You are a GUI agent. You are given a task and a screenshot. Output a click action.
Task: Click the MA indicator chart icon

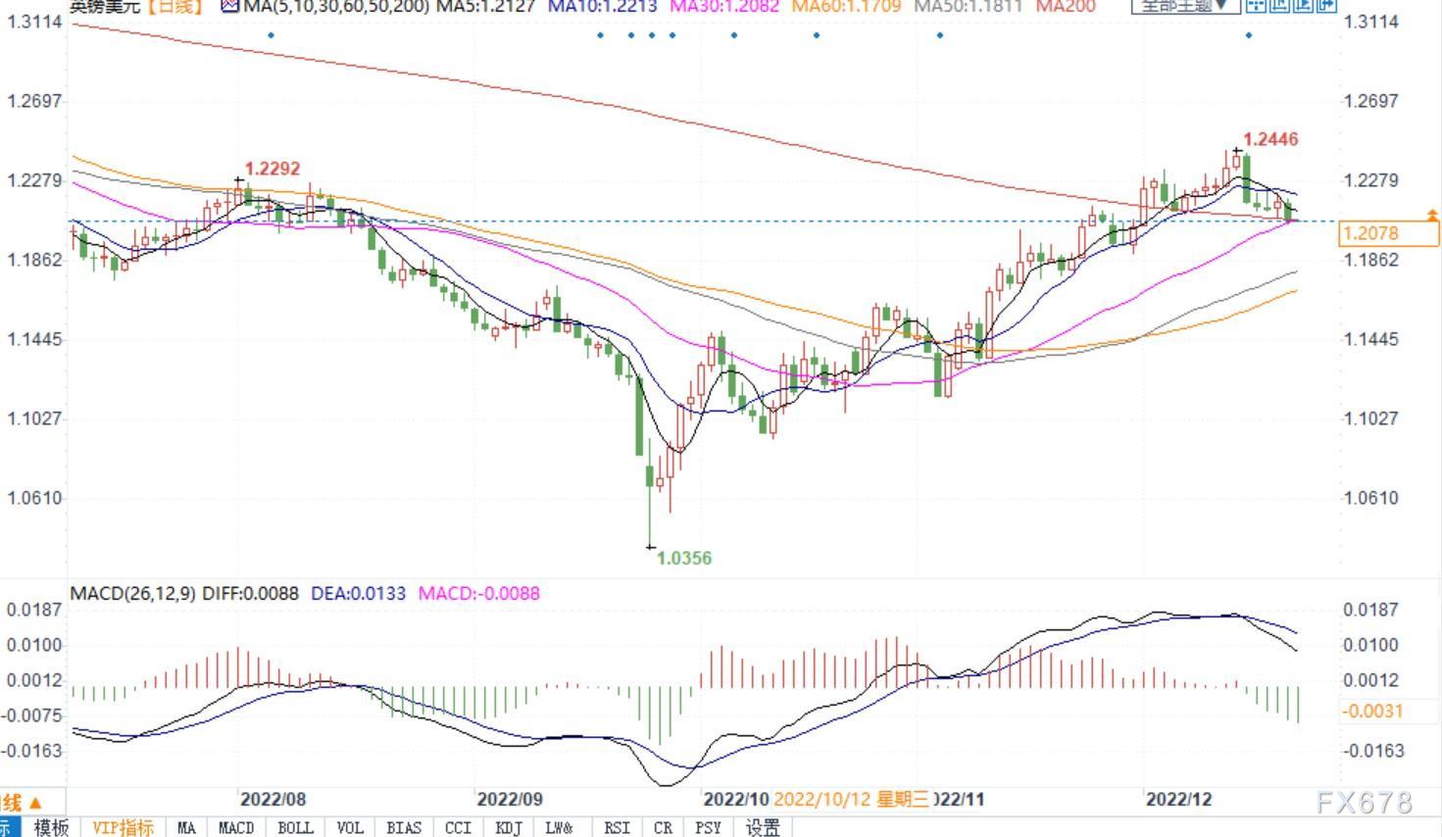click(x=230, y=6)
